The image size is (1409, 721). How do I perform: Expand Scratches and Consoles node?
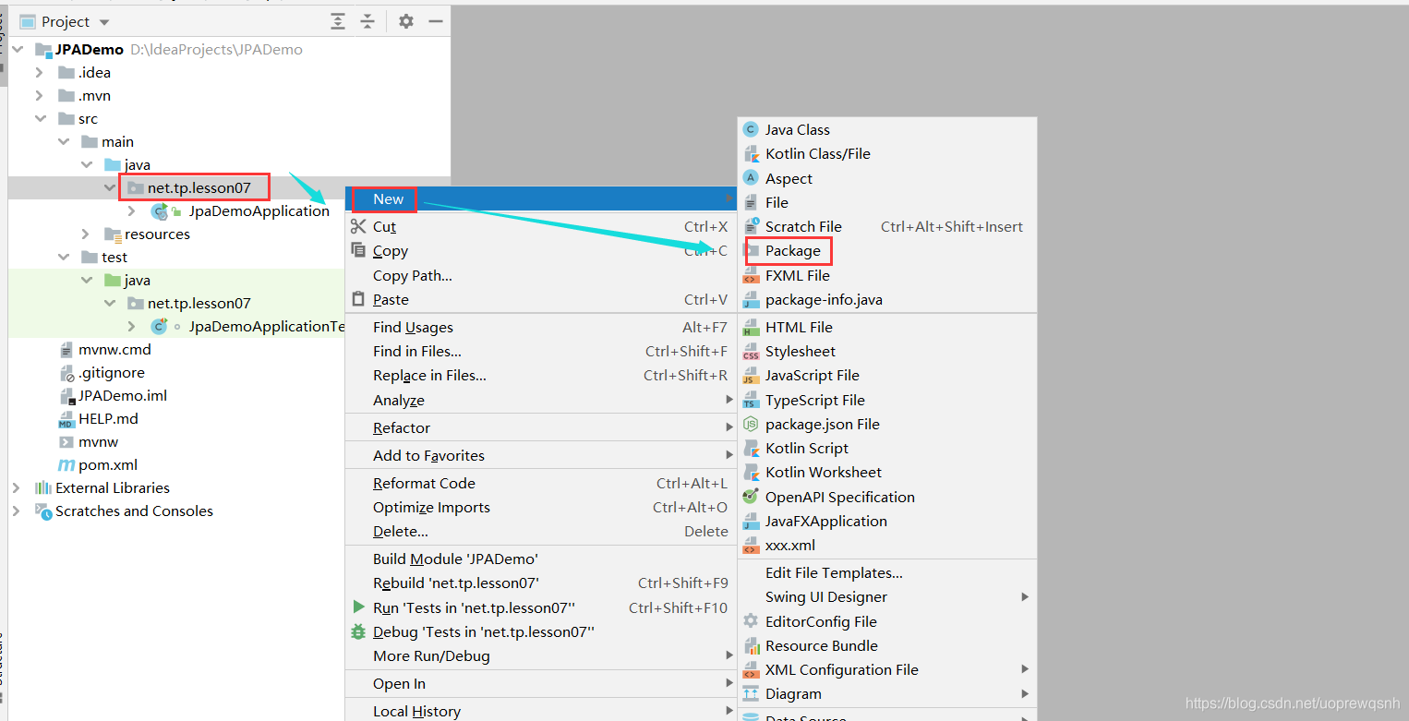[16, 511]
